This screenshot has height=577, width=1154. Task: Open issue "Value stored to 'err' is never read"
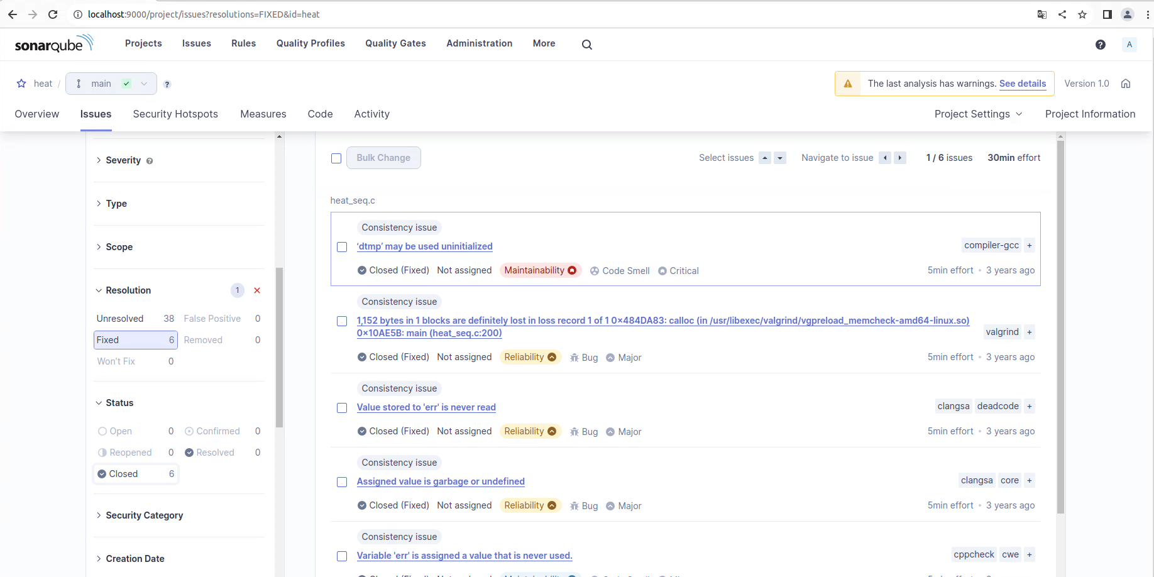[426, 407]
